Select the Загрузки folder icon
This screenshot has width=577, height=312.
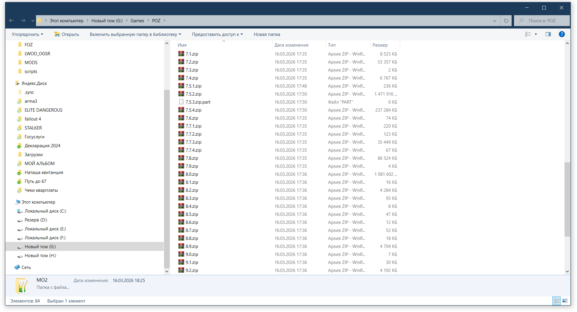click(20, 154)
